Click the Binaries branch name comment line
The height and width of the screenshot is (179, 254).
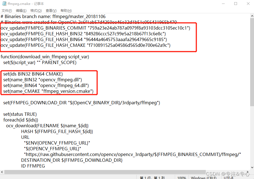coord(53,16)
